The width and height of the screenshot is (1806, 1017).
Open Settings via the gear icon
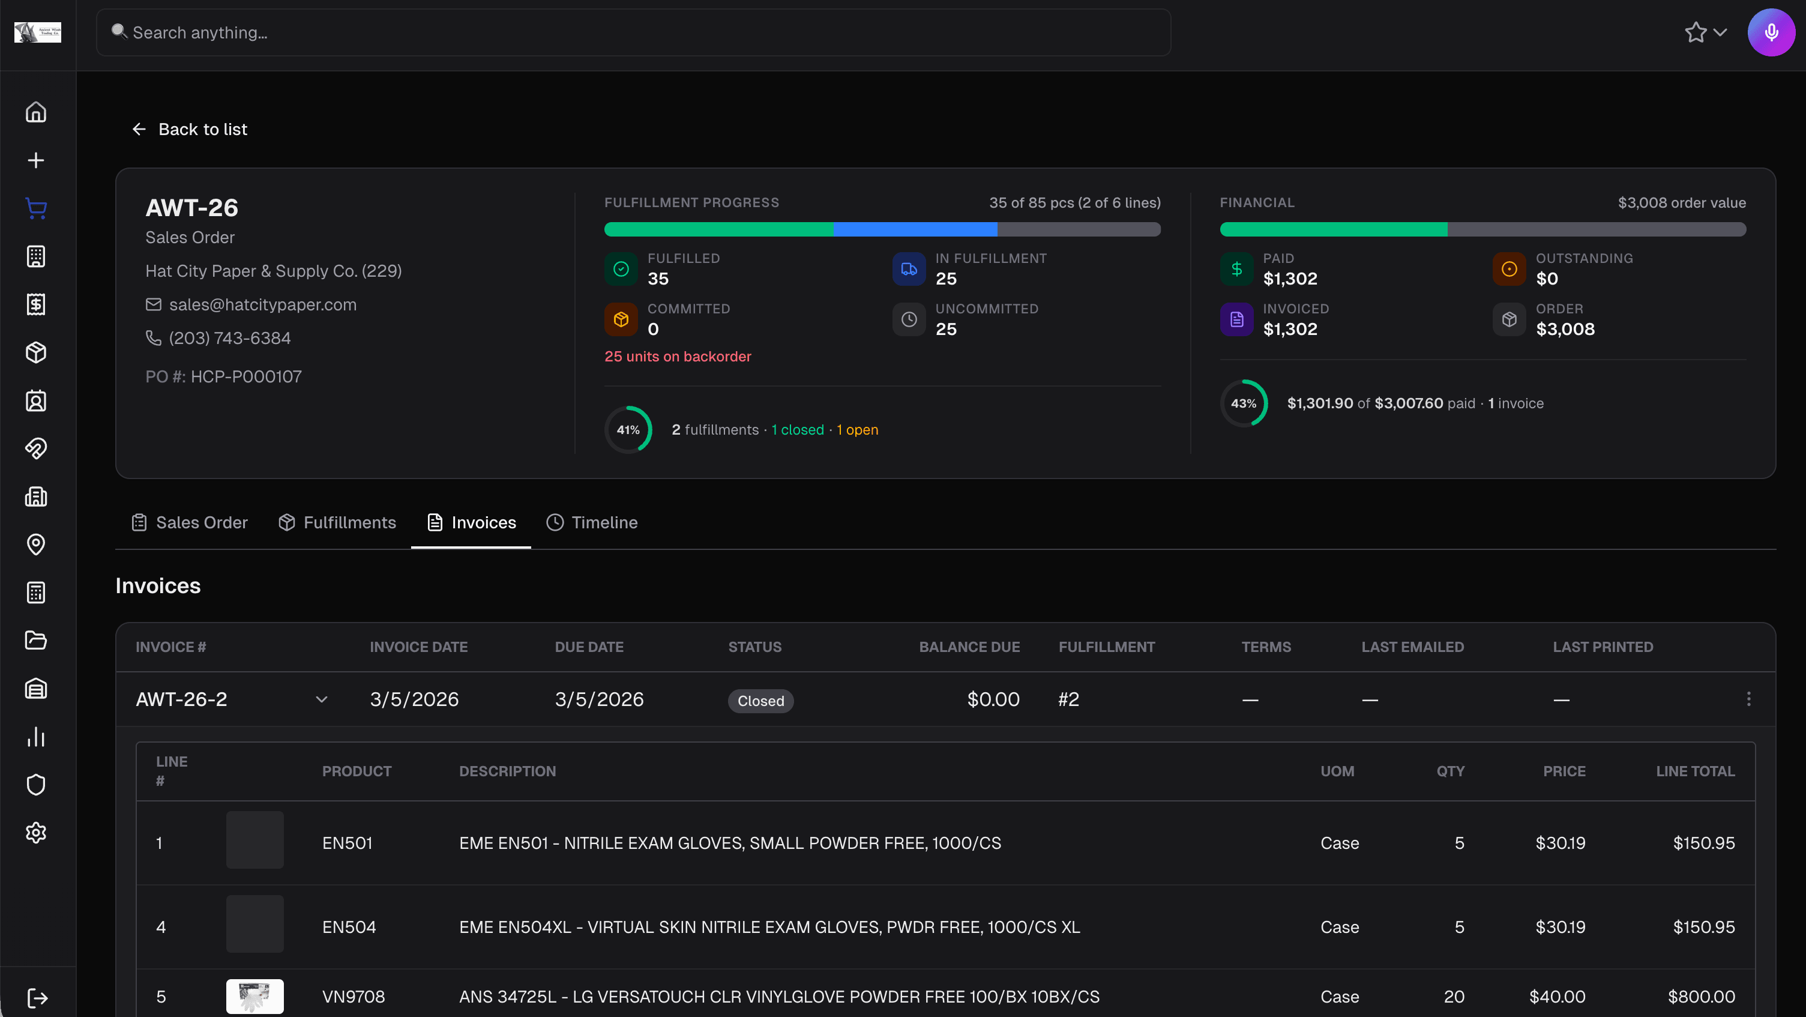(x=36, y=833)
